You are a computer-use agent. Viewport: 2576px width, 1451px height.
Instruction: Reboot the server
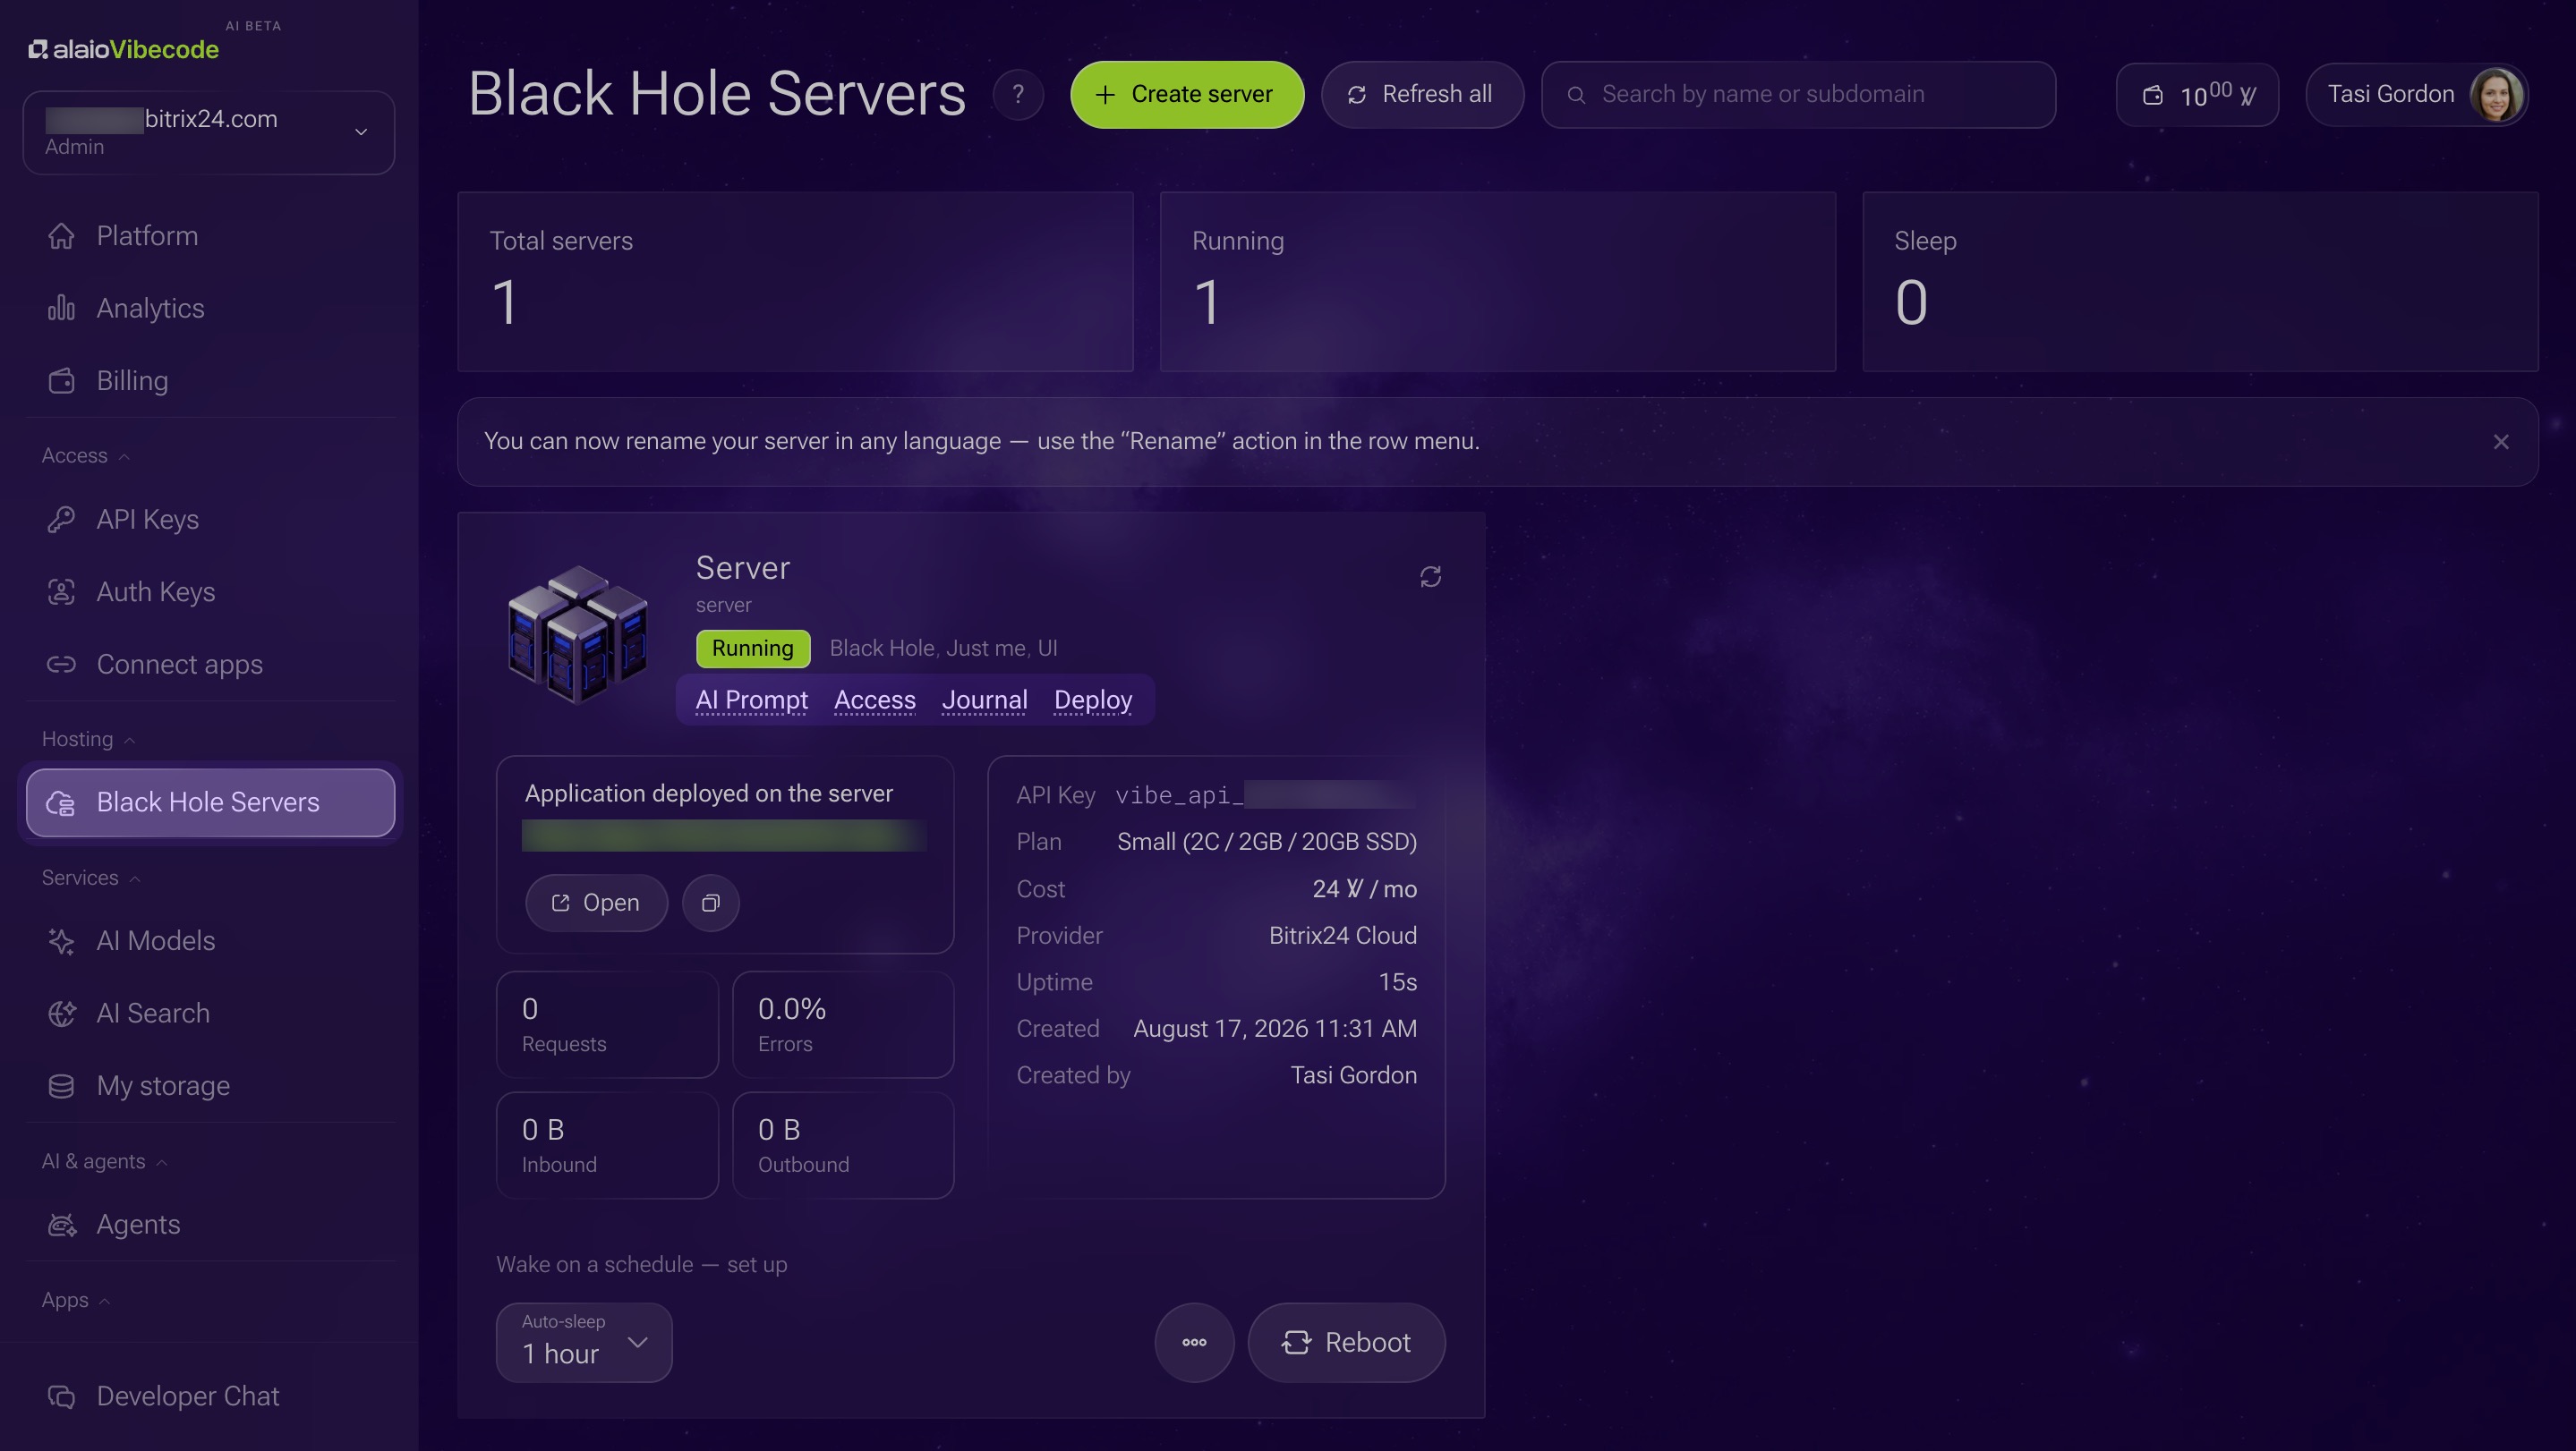click(x=1346, y=1341)
